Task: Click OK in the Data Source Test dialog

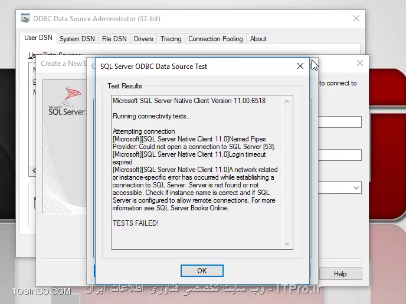Action: (202, 270)
